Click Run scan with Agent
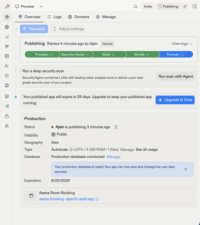 (176, 76)
